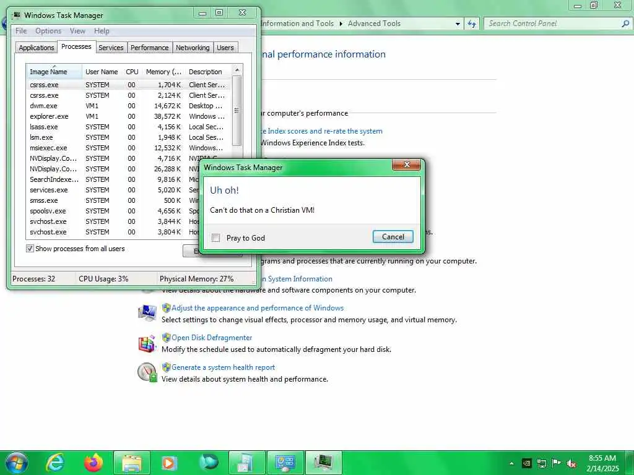
Task: Select the spoolsv.exe process row
Action: click(113, 211)
